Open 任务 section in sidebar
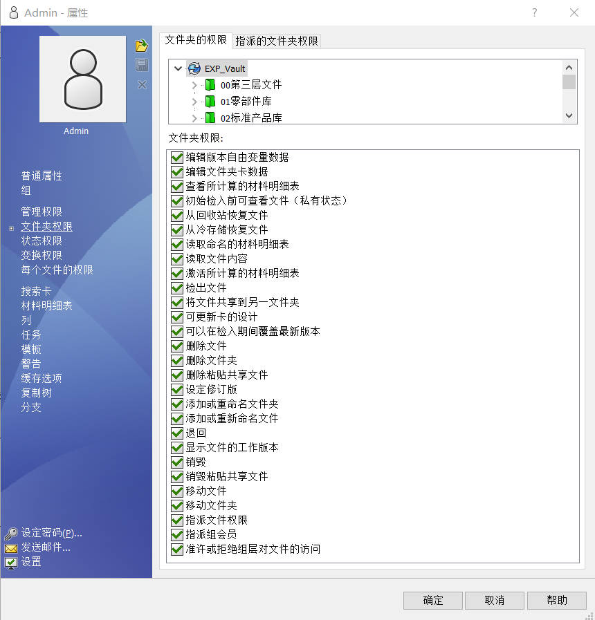 coord(31,335)
